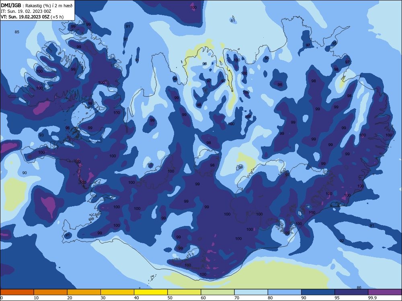Click the '92' humidity value on the map
402x301 pixels.
341,240
